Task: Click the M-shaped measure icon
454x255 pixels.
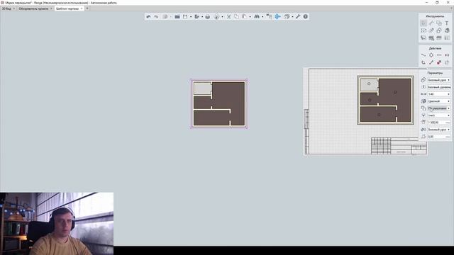Action: [257, 17]
